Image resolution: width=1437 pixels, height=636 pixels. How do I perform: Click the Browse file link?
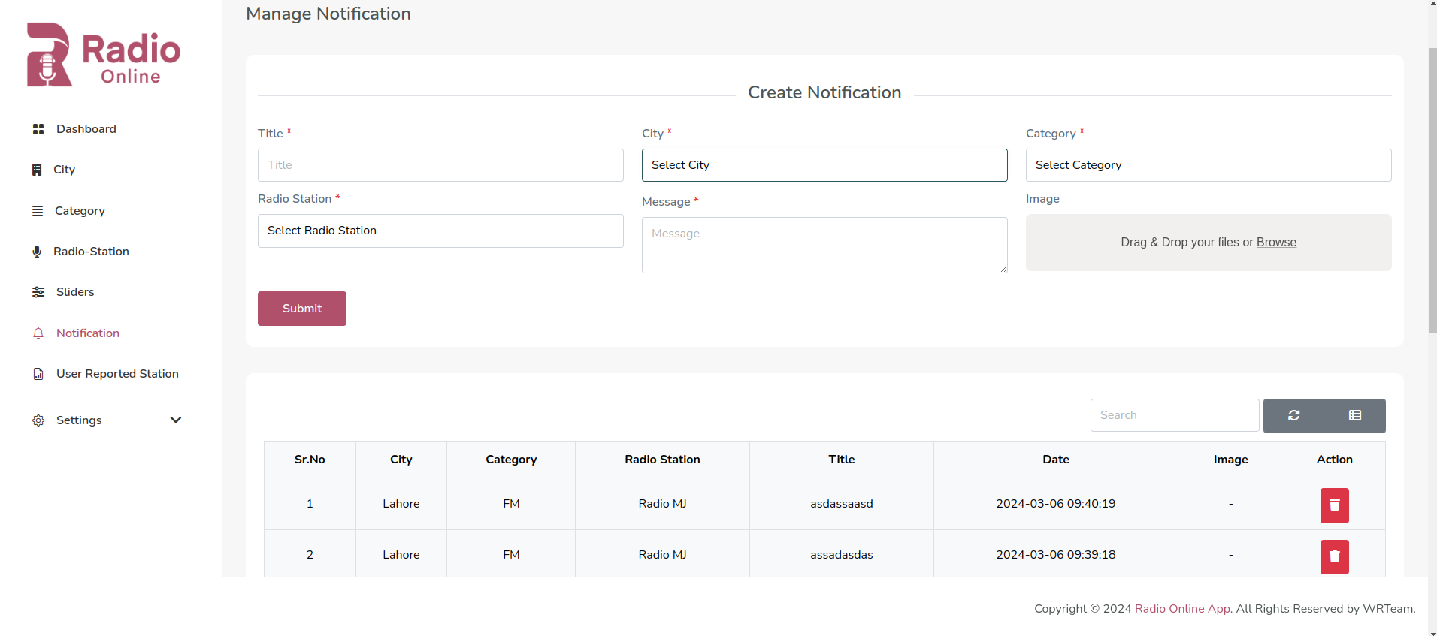(1276, 243)
